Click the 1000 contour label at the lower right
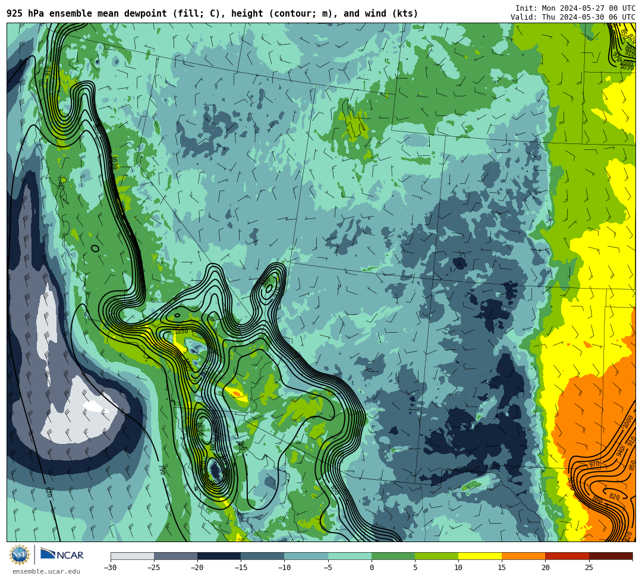The height and width of the screenshot is (579, 642). 627,422
